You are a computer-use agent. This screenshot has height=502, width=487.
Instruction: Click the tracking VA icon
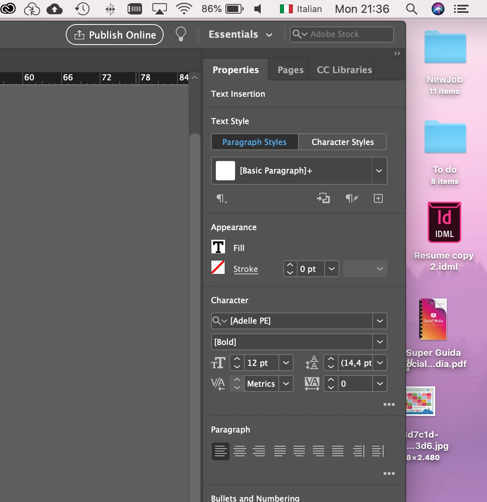coord(312,384)
